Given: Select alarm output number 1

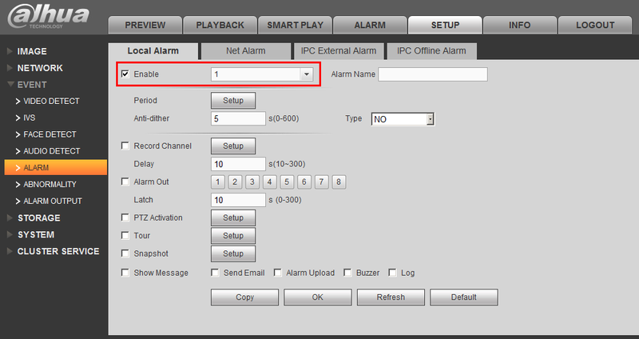Looking at the screenshot, I should tap(218, 182).
